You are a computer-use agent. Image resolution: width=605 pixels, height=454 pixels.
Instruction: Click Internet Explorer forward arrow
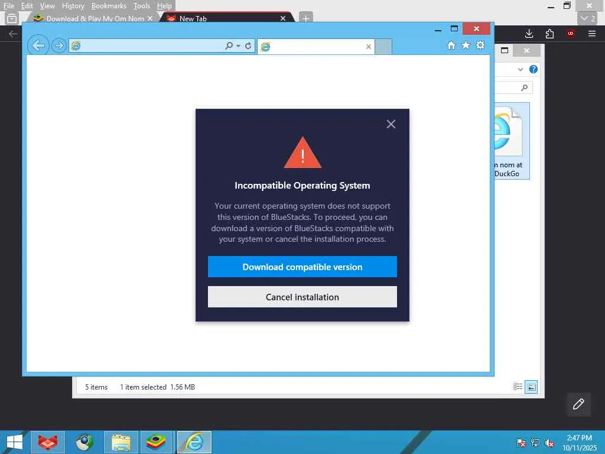(58, 46)
